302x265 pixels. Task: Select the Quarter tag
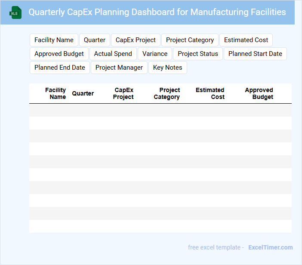tap(95, 40)
